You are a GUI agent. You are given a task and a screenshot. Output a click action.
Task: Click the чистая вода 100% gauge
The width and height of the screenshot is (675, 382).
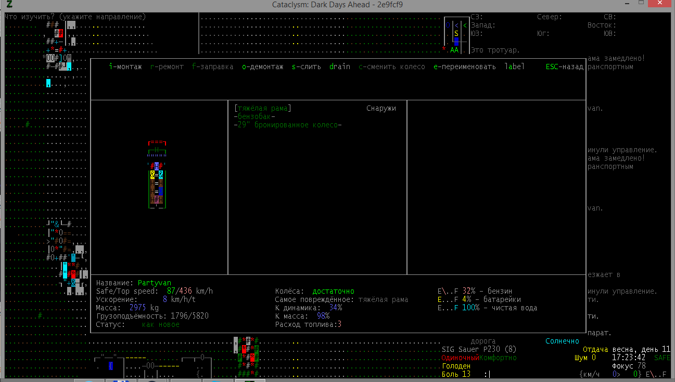coord(488,308)
